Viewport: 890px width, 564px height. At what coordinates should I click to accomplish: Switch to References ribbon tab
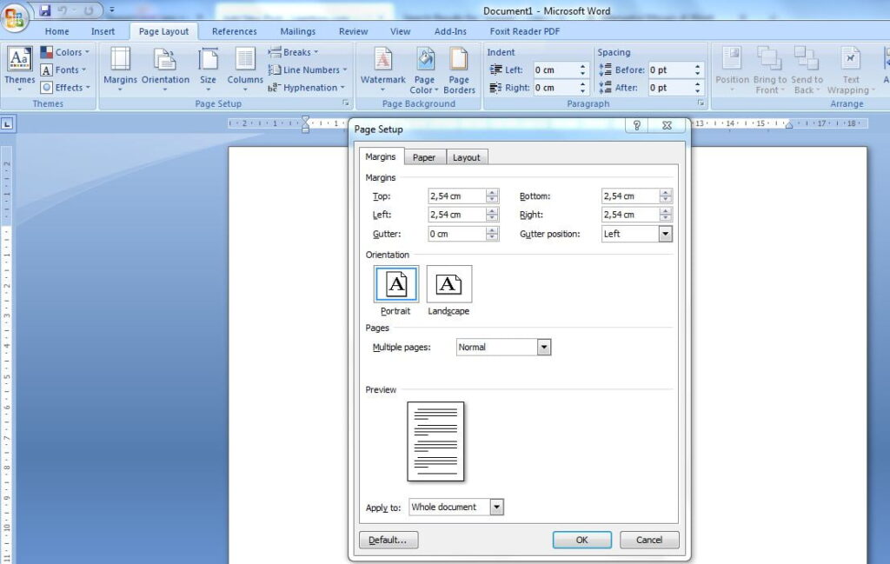click(x=235, y=32)
